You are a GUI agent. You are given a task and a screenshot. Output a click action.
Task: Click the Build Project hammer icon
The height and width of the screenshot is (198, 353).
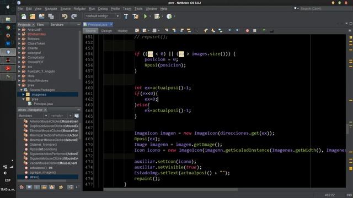(126, 16)
